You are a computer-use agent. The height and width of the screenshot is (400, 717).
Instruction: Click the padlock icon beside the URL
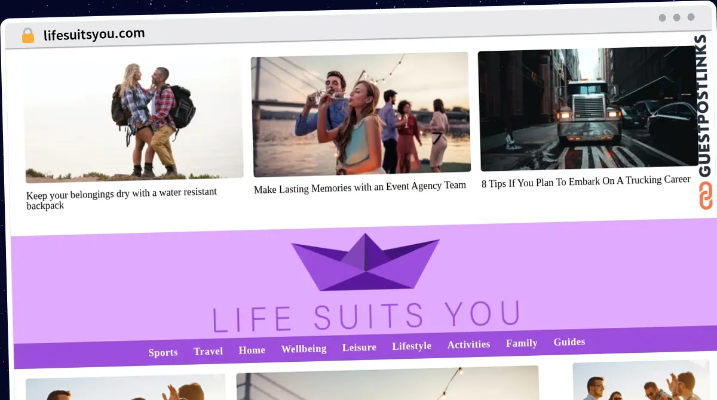[x=28, y=35]
